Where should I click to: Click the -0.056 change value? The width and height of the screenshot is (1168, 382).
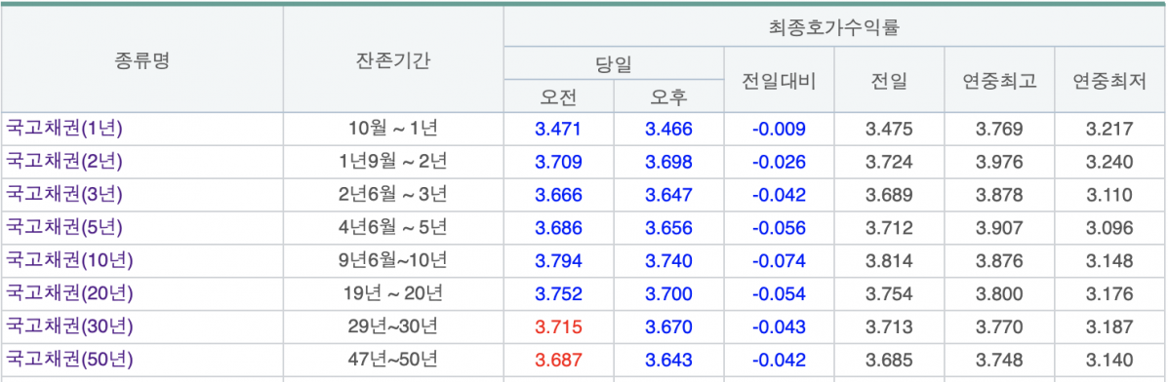pyautogui.click(x=780, y=228)
